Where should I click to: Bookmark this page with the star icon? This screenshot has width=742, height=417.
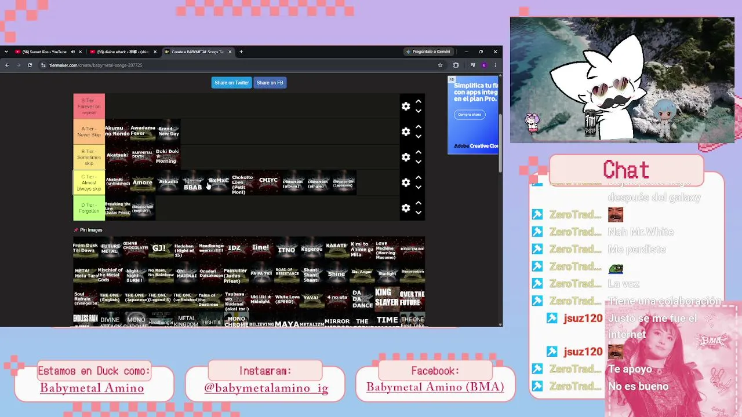(440, 65)
